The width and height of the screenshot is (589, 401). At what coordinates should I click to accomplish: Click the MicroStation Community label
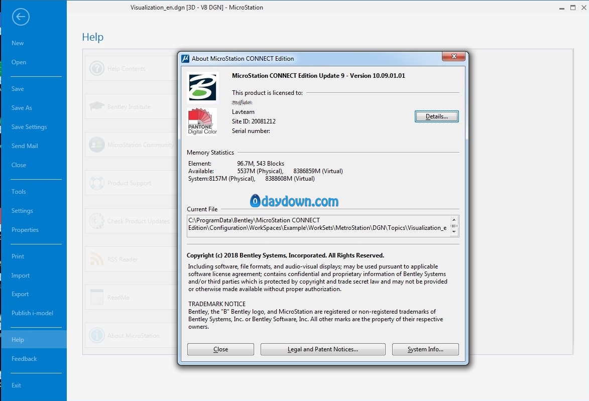pyautogui.click(x=141, y=145)
